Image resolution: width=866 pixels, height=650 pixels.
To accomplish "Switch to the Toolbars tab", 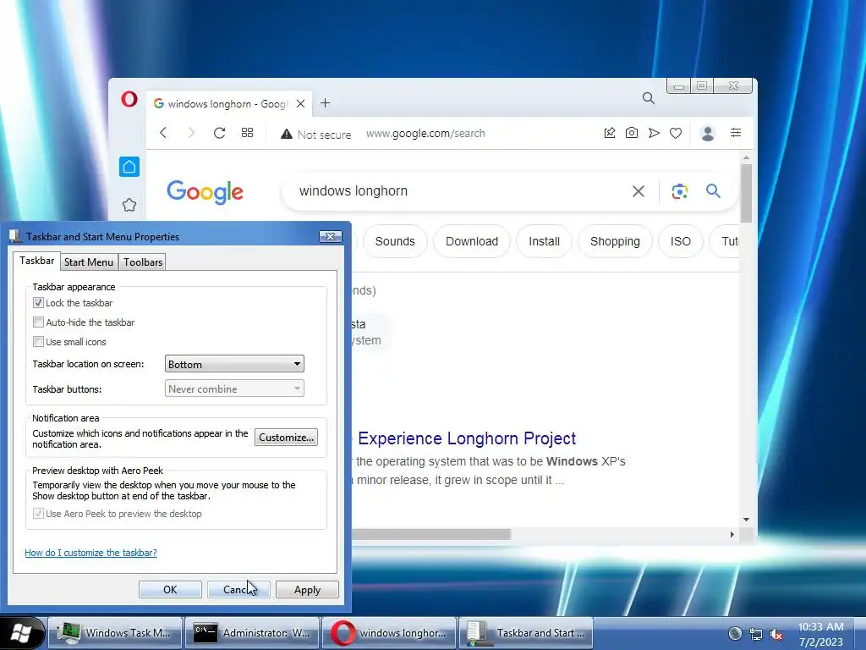I will tap(142, 262).
